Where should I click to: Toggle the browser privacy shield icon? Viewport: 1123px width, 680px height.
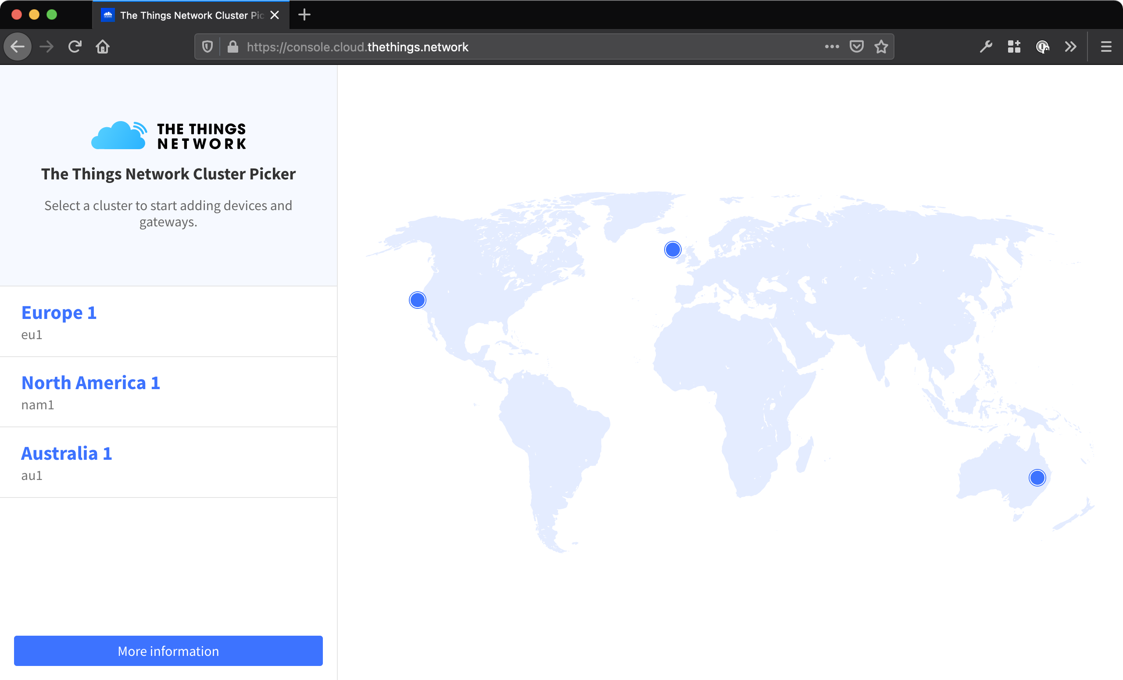point(208,47)
